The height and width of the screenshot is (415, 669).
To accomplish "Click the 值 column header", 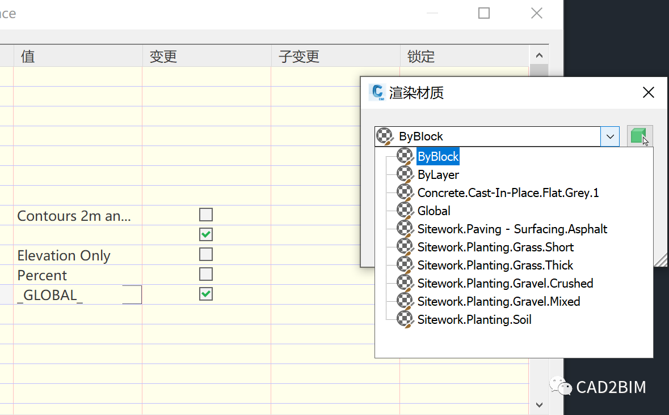I will coord(78,55).
